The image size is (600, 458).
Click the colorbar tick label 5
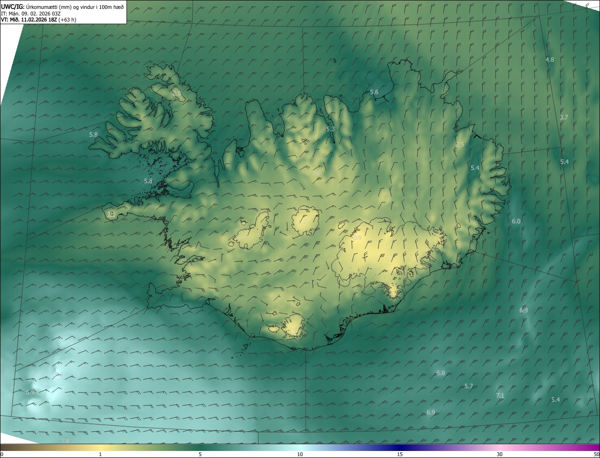(x=200, y=454)
